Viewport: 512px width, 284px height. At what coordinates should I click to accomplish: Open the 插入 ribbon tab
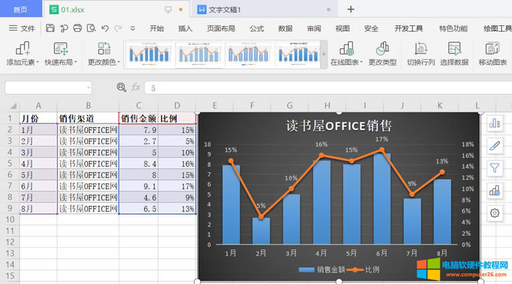[x=185, y=28]
